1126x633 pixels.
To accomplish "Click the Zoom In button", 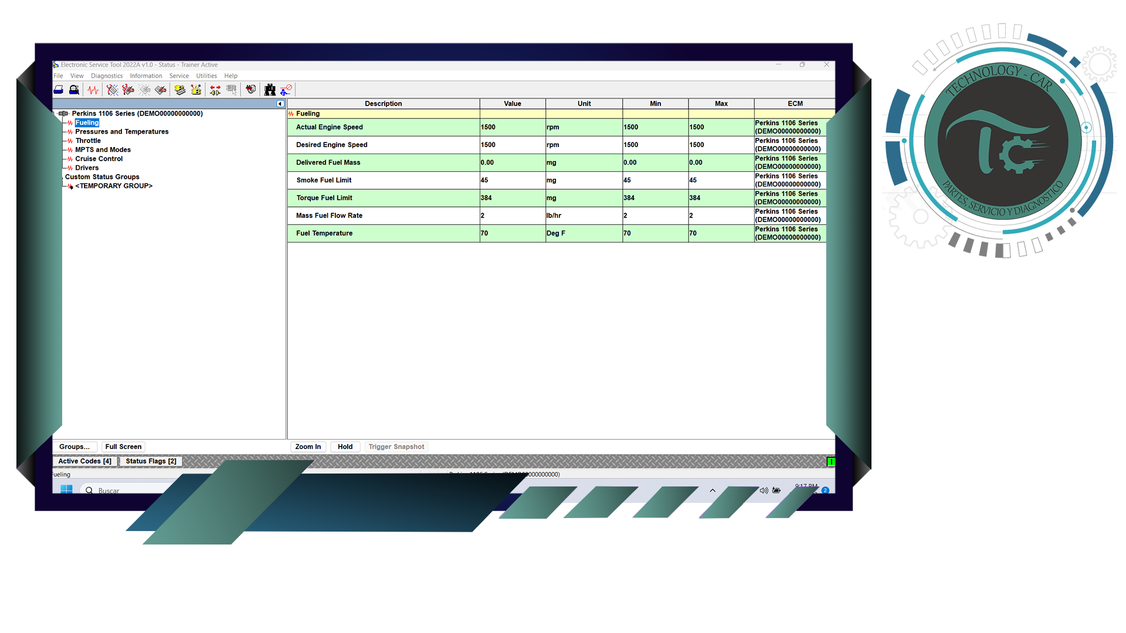I will tap(308, 447).
